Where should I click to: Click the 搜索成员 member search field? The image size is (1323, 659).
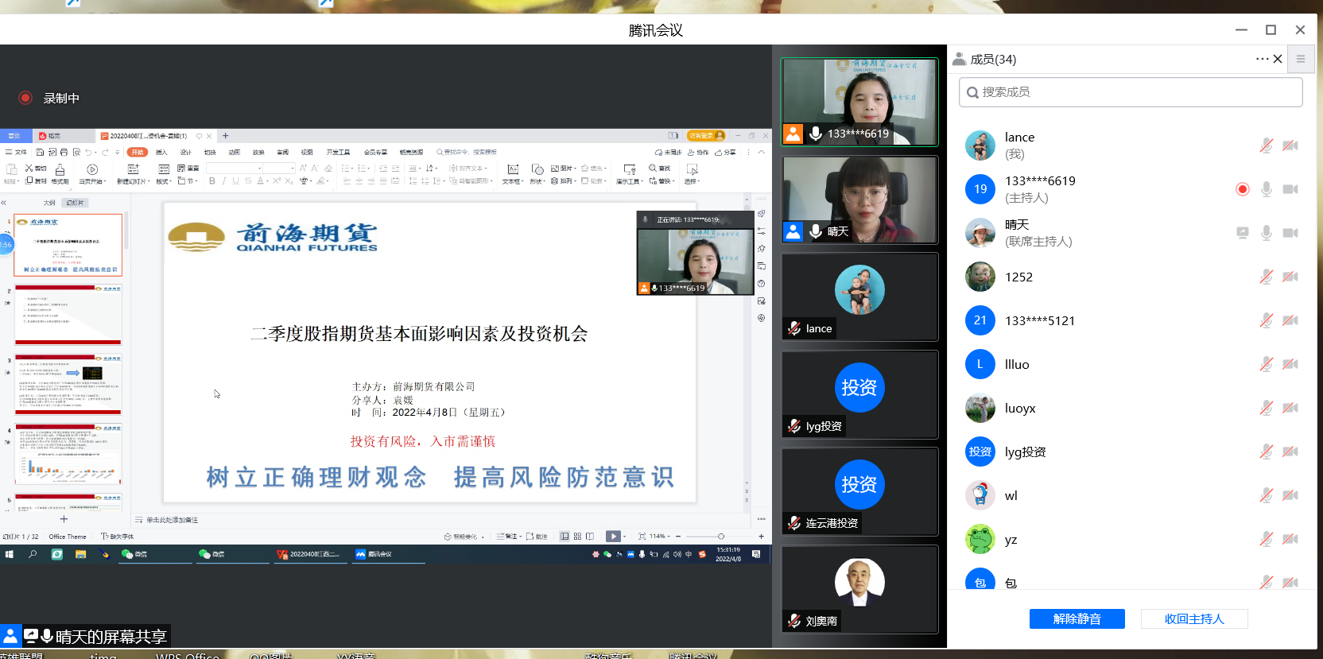[1131, 92]
